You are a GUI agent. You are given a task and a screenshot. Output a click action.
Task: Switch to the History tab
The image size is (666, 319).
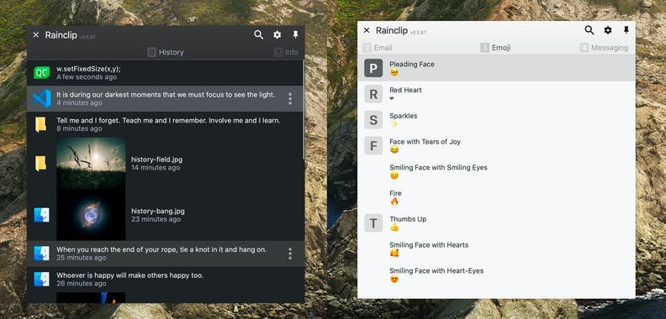pos(166,52)
